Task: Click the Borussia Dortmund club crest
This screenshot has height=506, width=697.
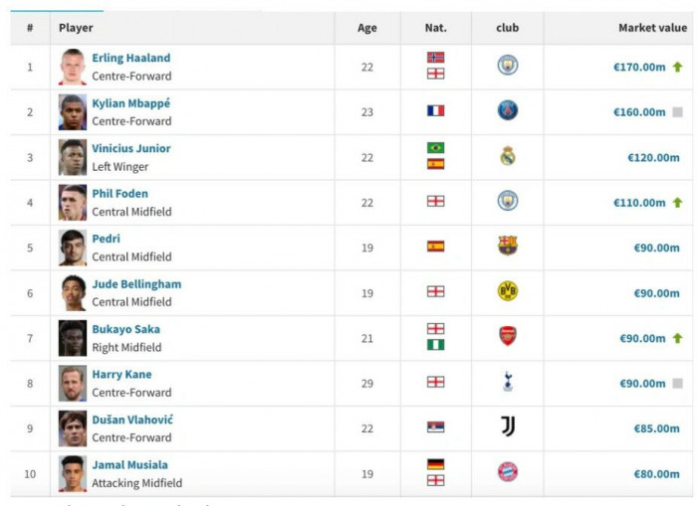Action: click(x=508, y=292)
